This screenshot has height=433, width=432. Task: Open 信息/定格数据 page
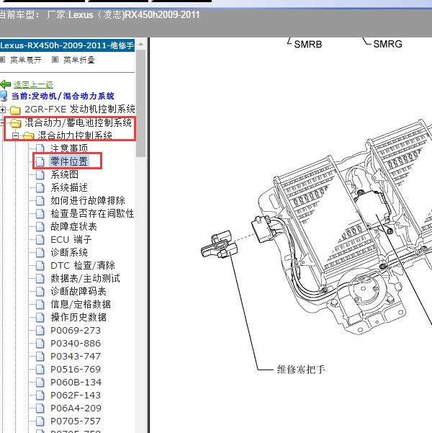pos(81,304)
